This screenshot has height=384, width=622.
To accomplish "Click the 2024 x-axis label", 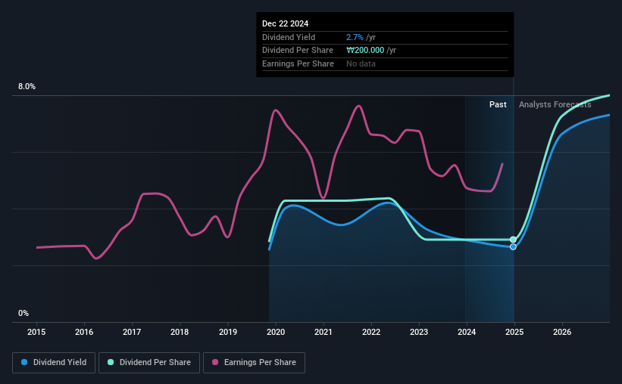I will coord(467,332).
